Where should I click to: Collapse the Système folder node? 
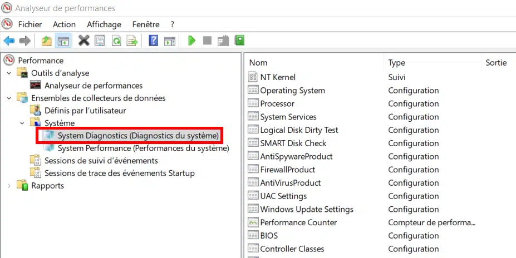22,123
